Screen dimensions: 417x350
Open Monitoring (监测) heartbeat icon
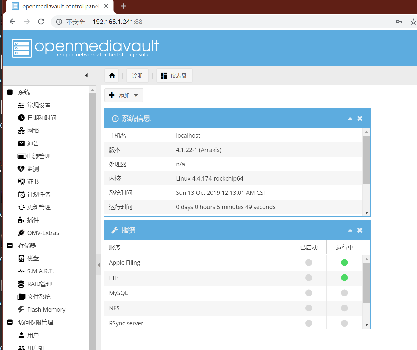(21, 169)
